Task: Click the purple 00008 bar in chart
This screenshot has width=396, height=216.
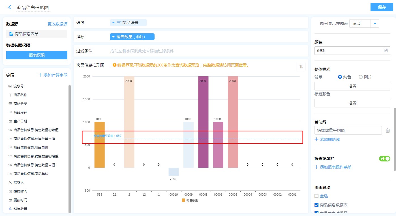Action: pos(203,122)
